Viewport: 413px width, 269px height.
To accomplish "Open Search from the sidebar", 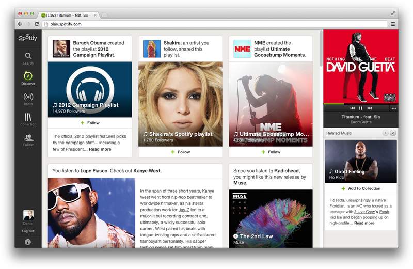I will point(28,58).
